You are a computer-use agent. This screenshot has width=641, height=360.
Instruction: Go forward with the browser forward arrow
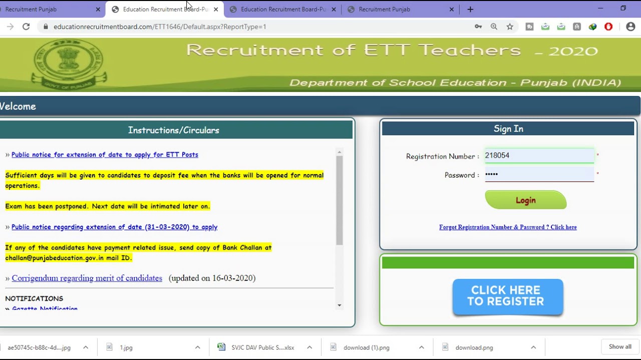click(x=10, y=26)
